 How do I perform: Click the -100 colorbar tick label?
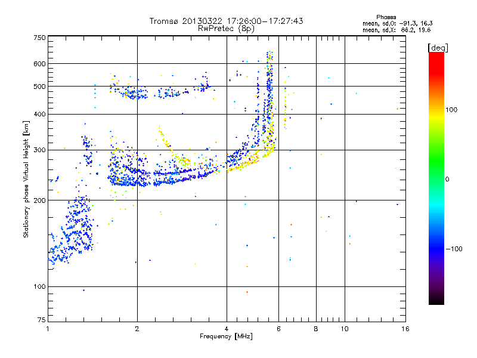454,249
